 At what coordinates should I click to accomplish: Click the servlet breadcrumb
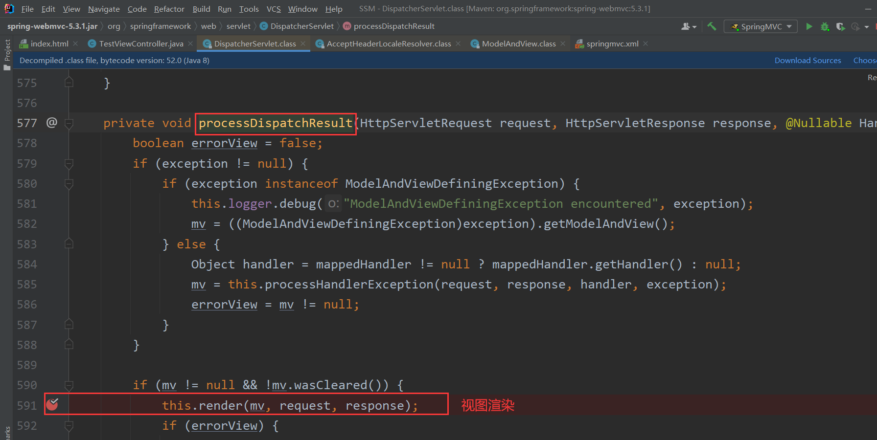(238, 26)
